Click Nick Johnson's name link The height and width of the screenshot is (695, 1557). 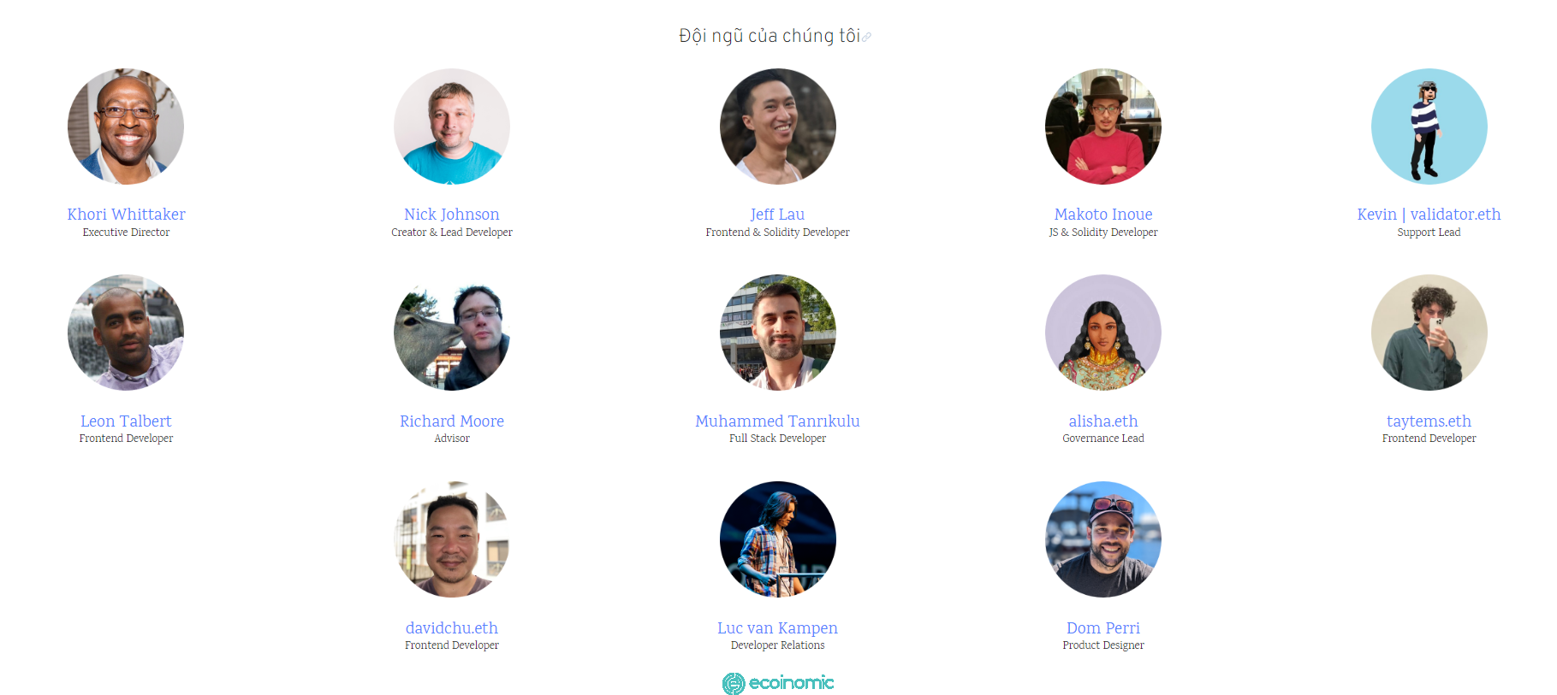[x=452, y=215]
